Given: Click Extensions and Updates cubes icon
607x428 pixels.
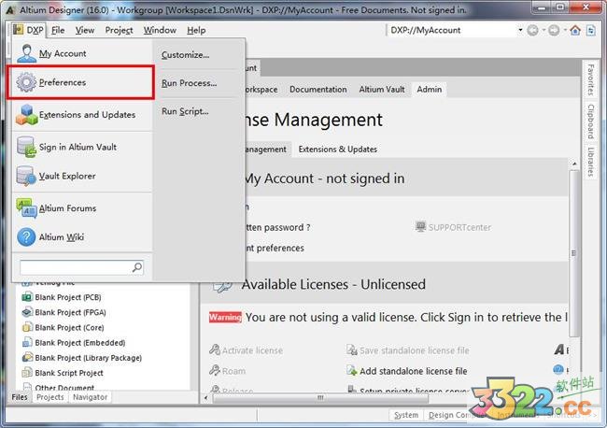Looking at the screenshot, I should tap(26, 115).
